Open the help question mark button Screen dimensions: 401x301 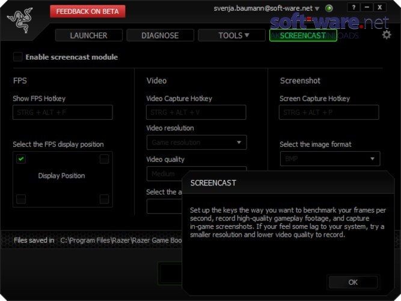(354, 7)
